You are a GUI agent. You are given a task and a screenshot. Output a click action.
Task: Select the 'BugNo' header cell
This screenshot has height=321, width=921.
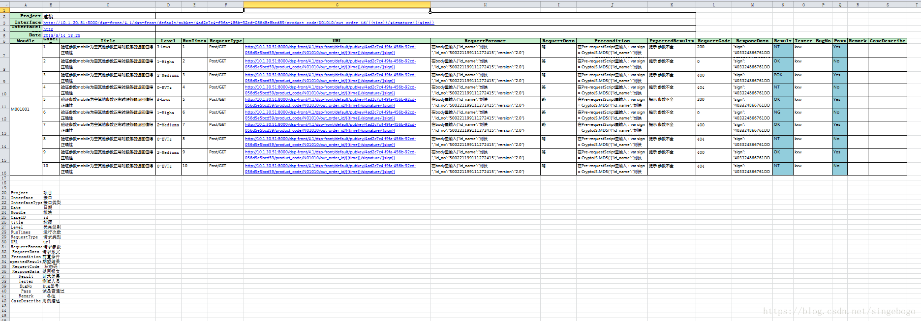[x=823, y=41]
